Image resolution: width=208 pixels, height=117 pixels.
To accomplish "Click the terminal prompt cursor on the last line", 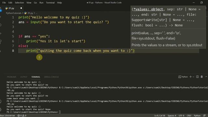I will click(x=60, y=112).
